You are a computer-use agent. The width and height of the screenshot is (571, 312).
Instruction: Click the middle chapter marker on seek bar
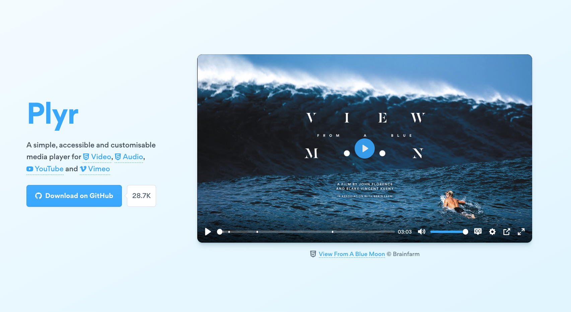[257, 232]
